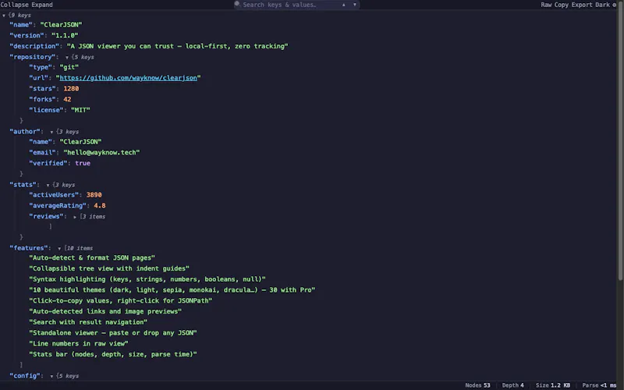
Task: Click Size 1.2 KB in status bar
Action: (x=553, y=385)
